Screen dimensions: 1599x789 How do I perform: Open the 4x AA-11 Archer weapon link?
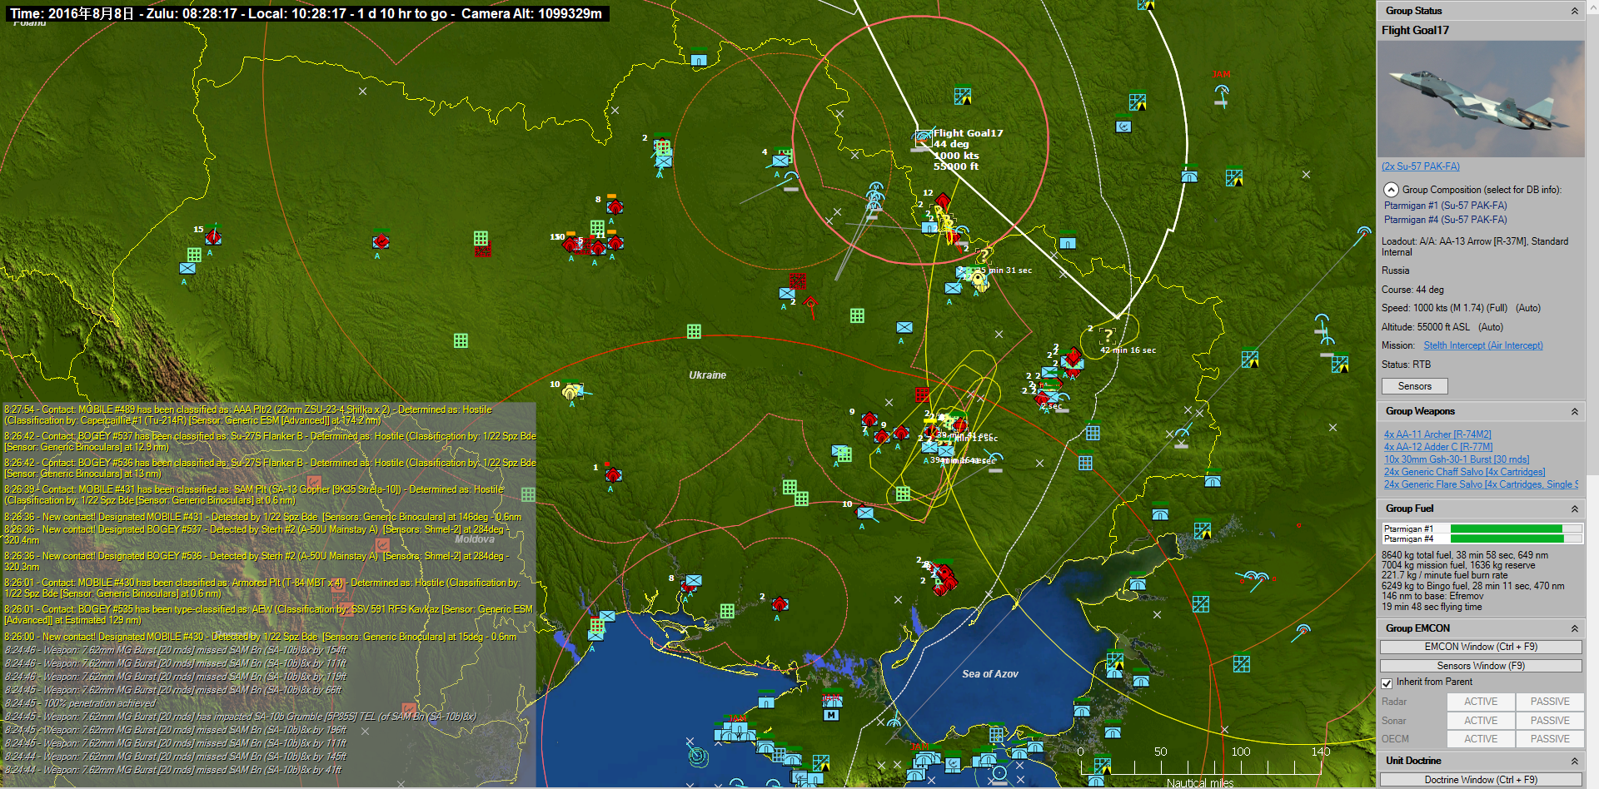(1437, 434)
